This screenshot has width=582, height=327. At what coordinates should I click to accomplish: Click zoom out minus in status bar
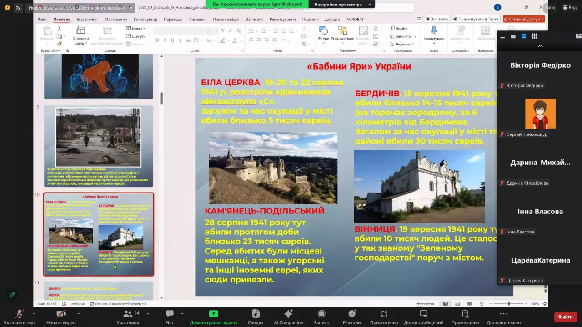pyautogui.click(x=491, y=304)
